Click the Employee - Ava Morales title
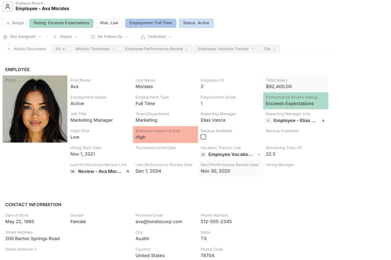 42,9
